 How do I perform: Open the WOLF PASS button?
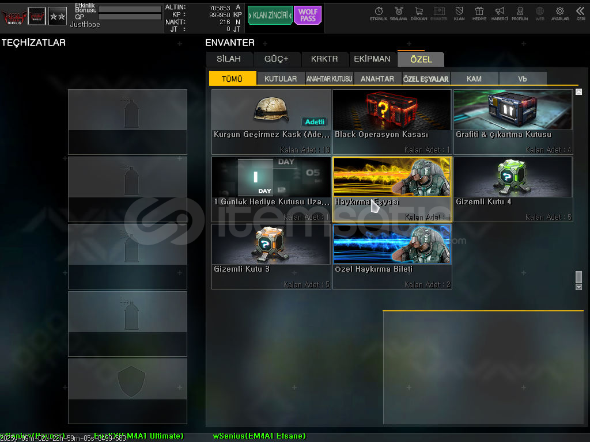308,16
